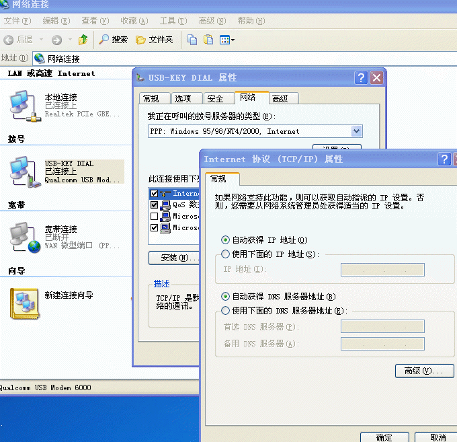The width and height of the screenshot is (457, 442).
Task: Switch to the 安全 tab
Action: click(x=219, y=99)
